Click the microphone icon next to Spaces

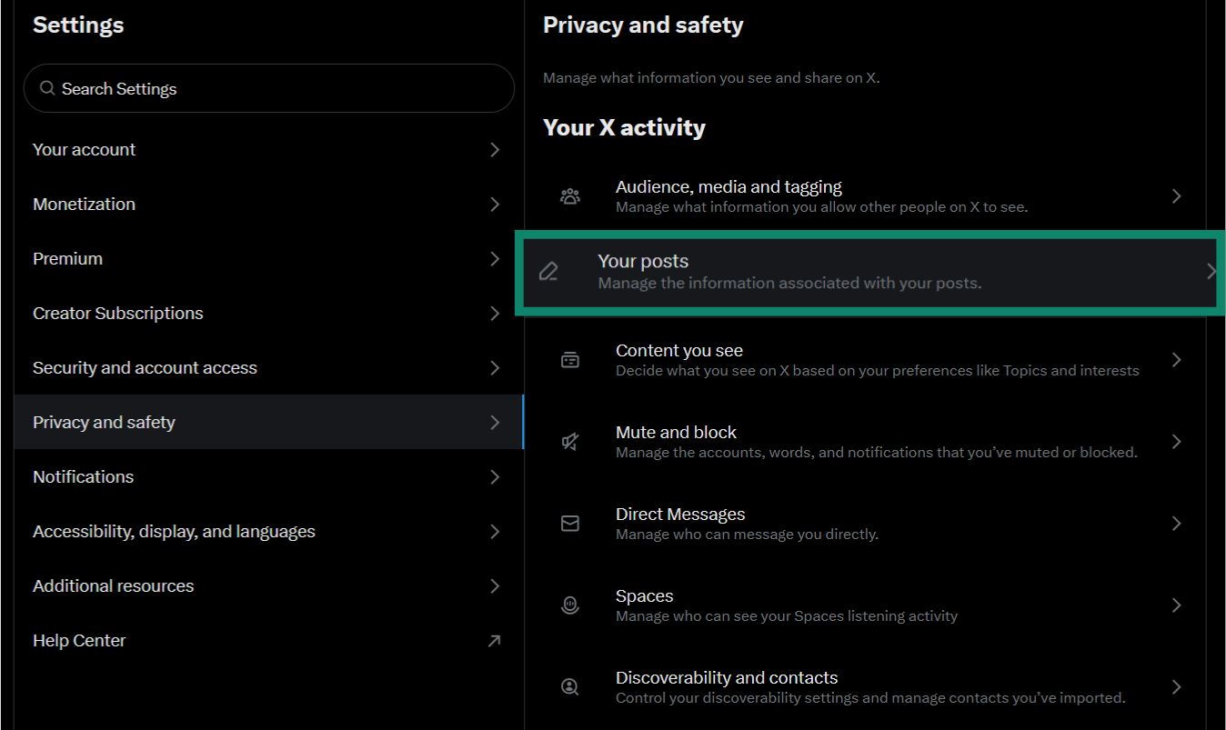(x=570, y=605)
